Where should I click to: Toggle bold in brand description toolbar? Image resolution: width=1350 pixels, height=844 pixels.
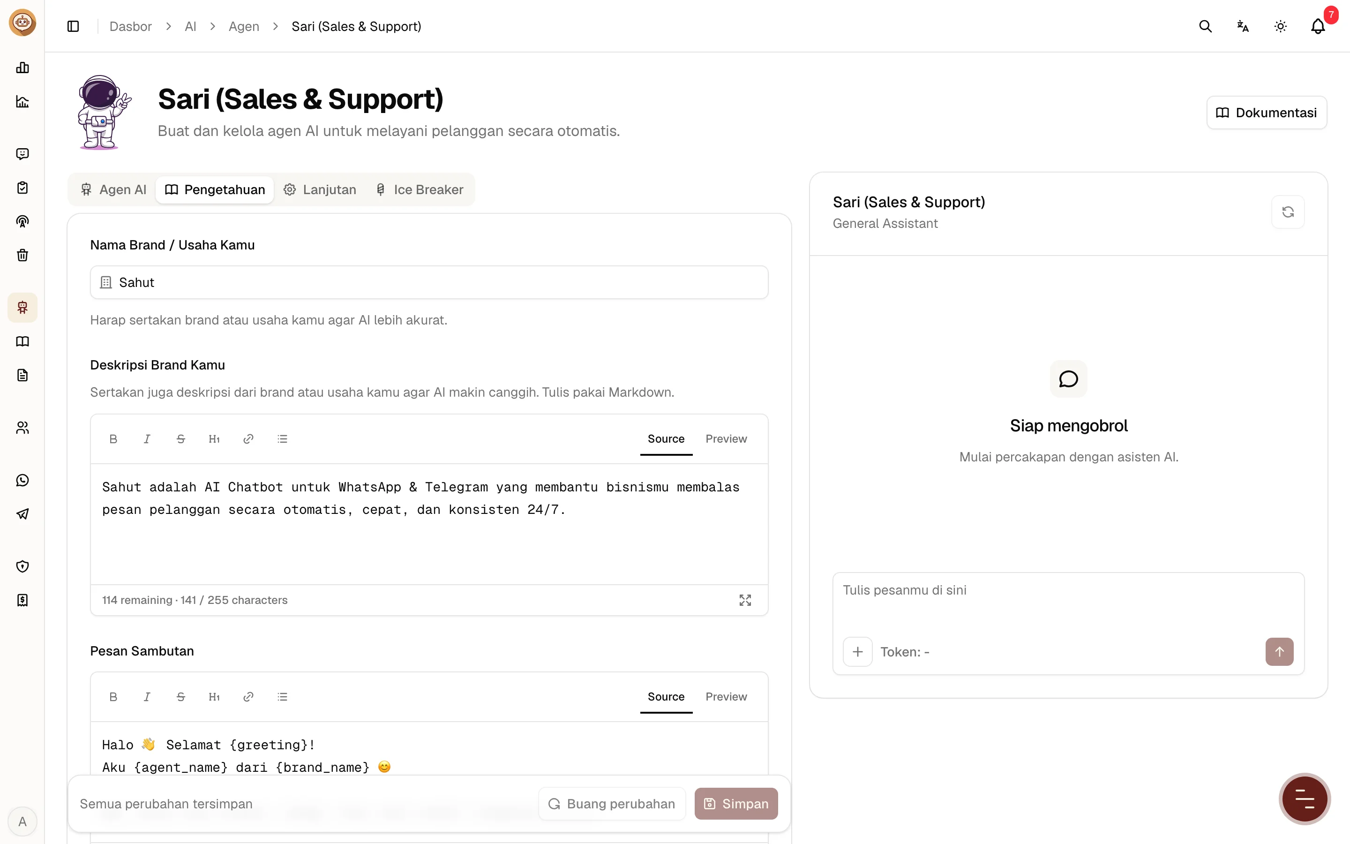[113, 439]
